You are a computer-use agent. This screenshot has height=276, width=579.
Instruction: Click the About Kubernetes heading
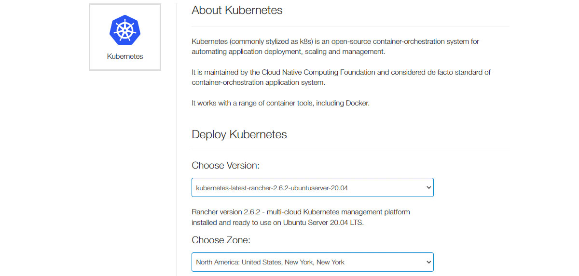pos(237,10)
